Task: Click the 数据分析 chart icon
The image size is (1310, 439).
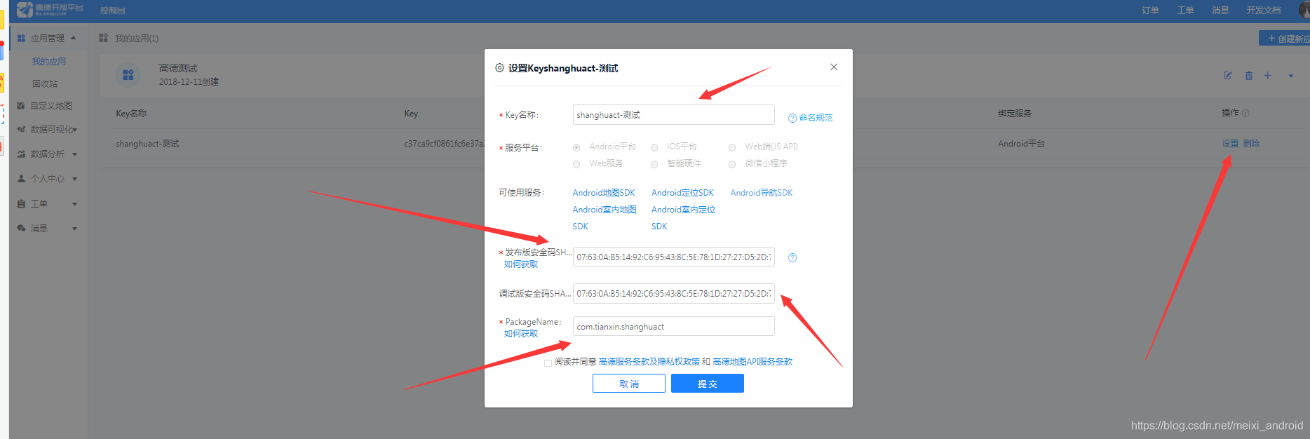Action: (x=21, y=154)
